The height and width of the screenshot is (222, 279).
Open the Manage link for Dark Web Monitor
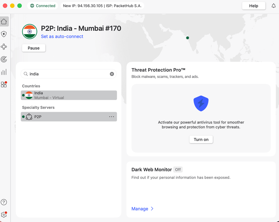(140, 209)
